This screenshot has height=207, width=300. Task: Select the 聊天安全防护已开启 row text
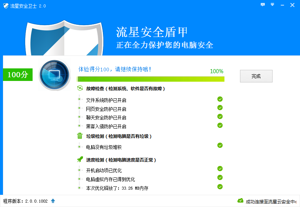pyautogui.click(x=106, y=118)
